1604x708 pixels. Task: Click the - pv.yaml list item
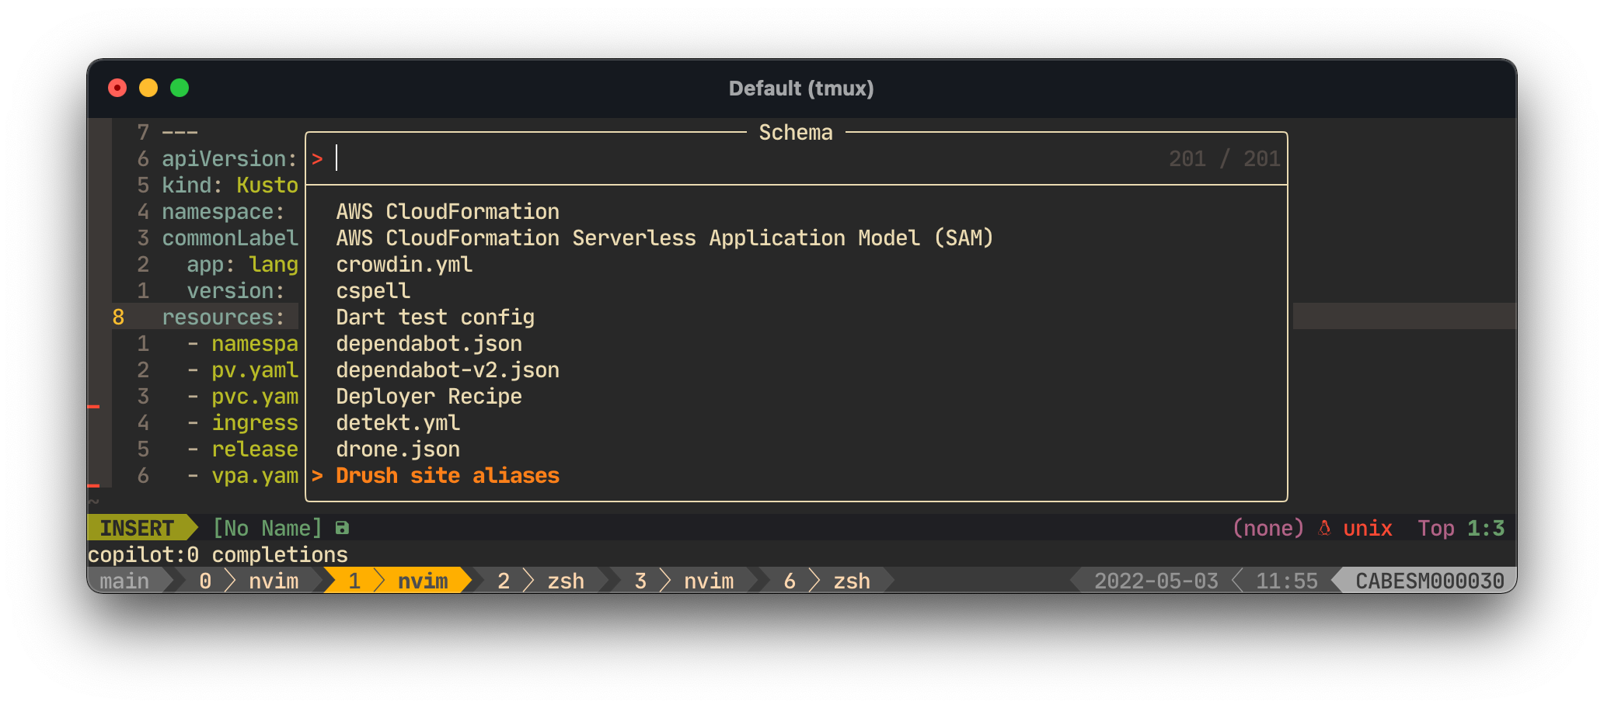pyautogui.click(x=242, y=370)
